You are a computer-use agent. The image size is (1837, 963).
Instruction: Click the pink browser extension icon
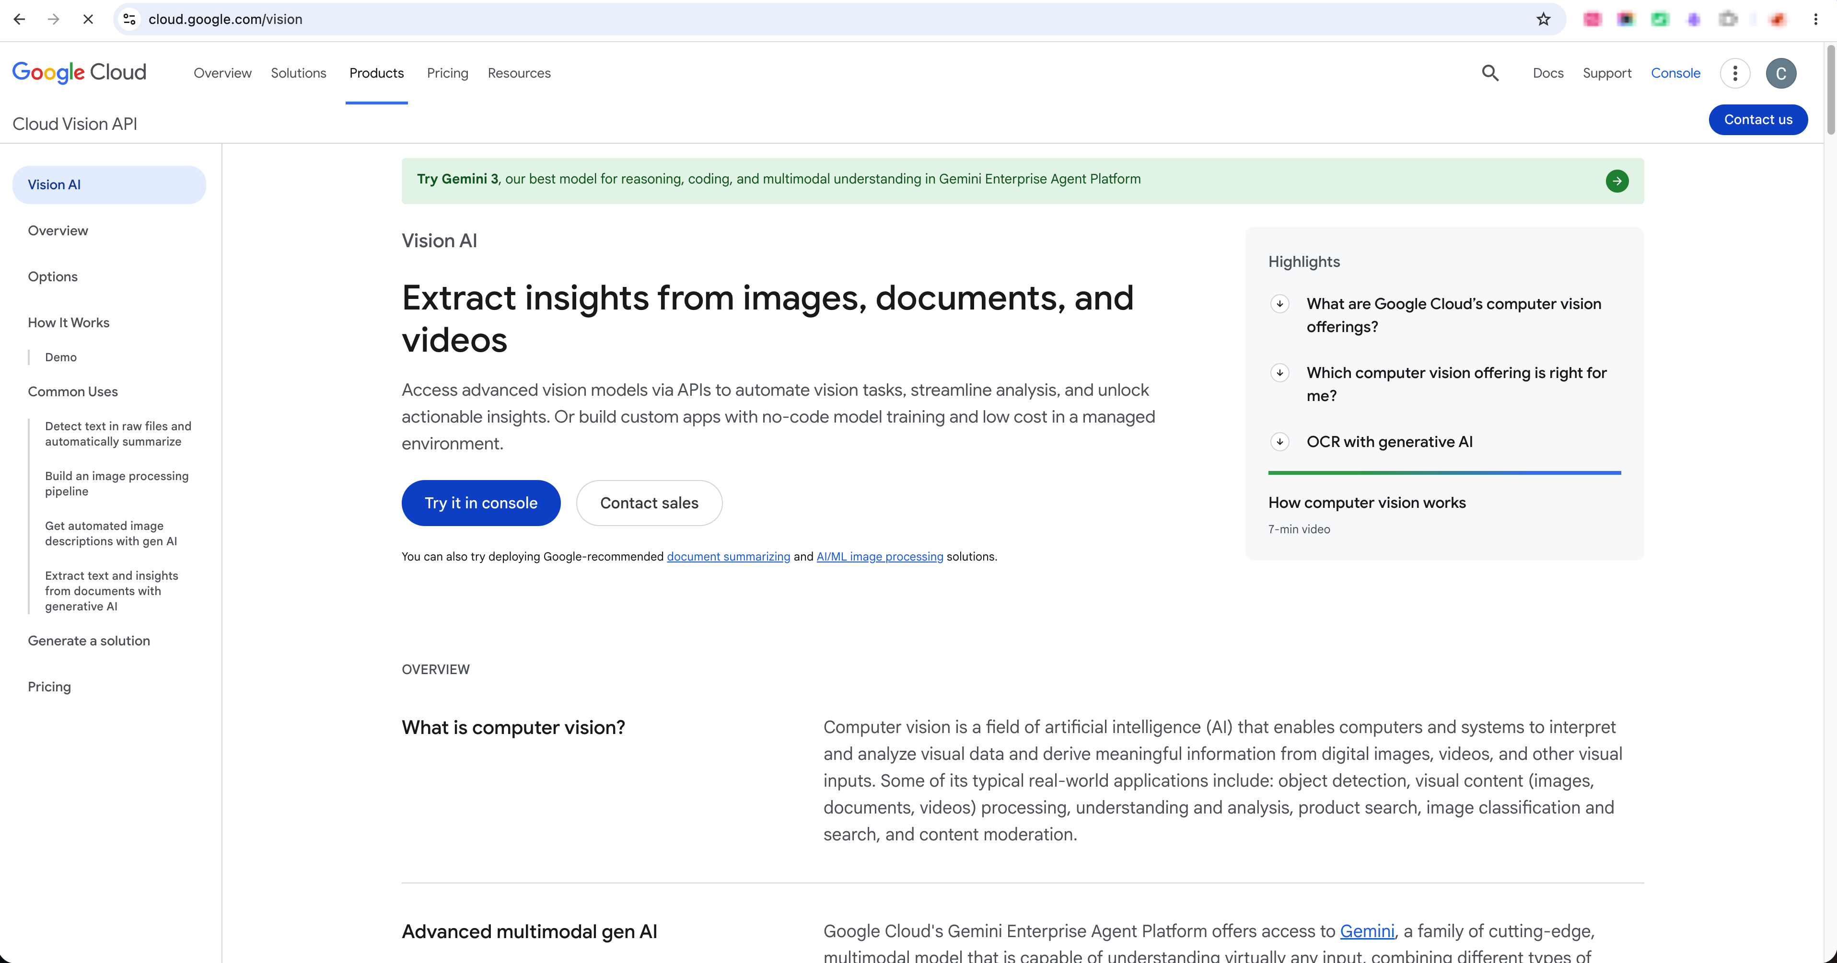pos(1592,19)
